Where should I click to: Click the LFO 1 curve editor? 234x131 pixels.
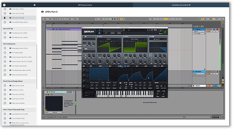(x=135, y=74)
